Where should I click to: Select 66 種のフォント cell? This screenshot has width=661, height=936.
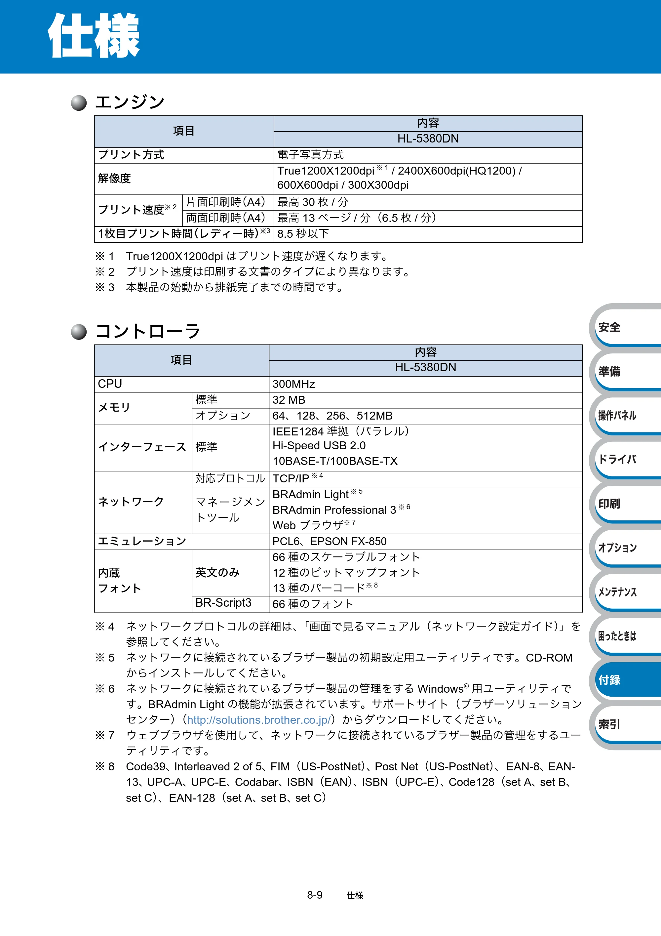tap(425, 605)
